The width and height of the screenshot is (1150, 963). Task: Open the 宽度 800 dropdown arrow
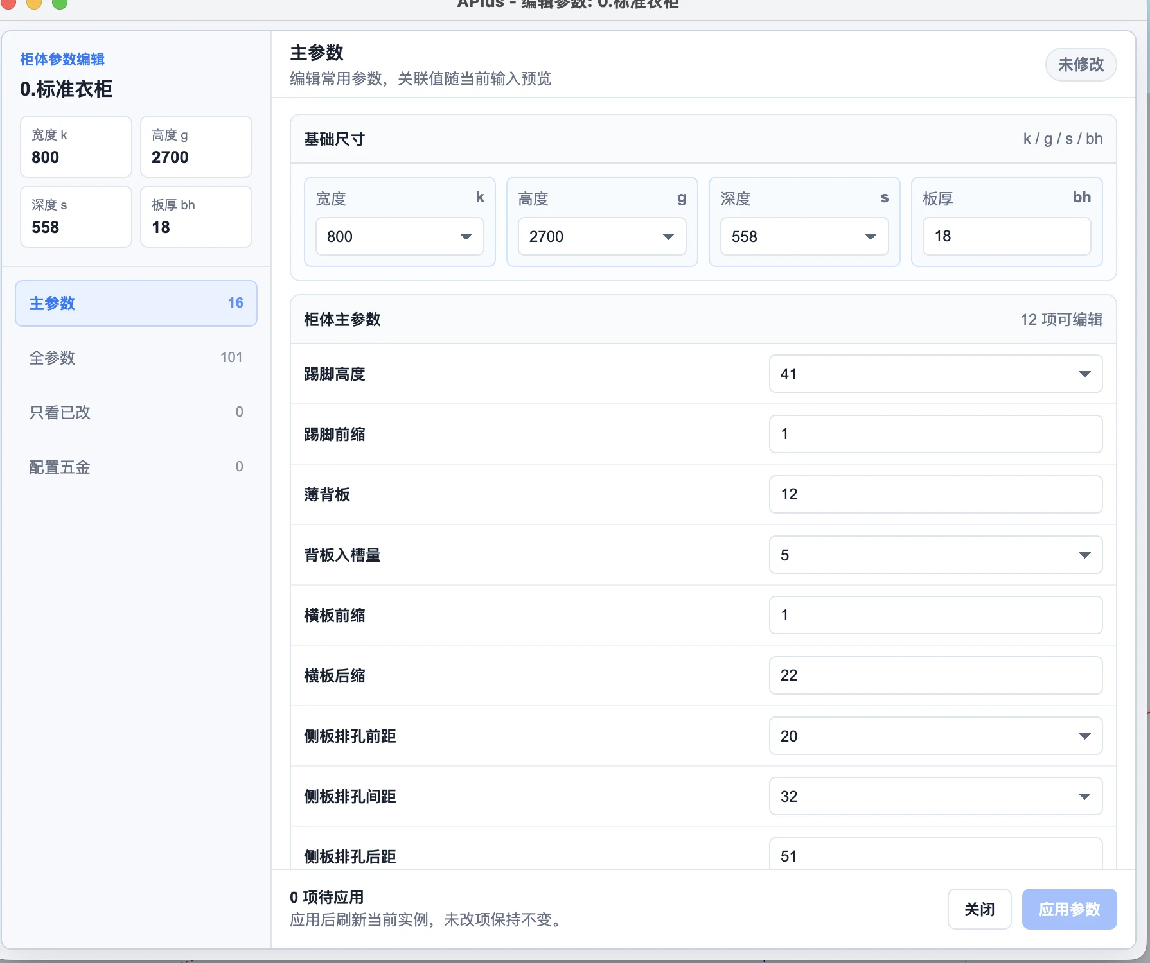(466, 237)
